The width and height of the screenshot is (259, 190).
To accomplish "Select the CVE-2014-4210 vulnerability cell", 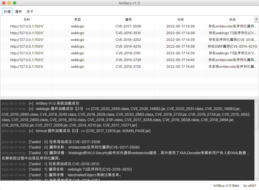I will pos(128,47).
